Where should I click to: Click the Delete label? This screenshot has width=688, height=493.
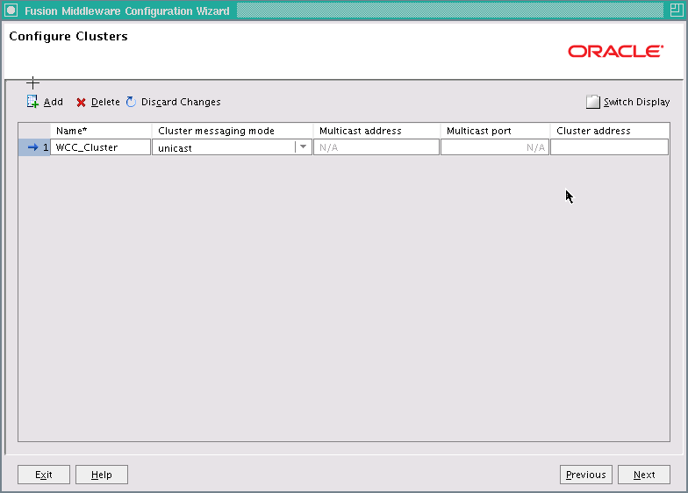coord(105,102)
